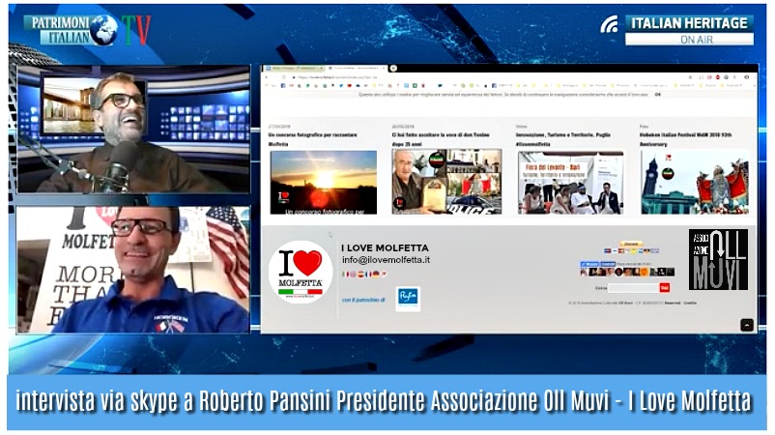The image size is (775, 435).
Task: Click the red Vai search button
Action: click(x=665, y=288)
